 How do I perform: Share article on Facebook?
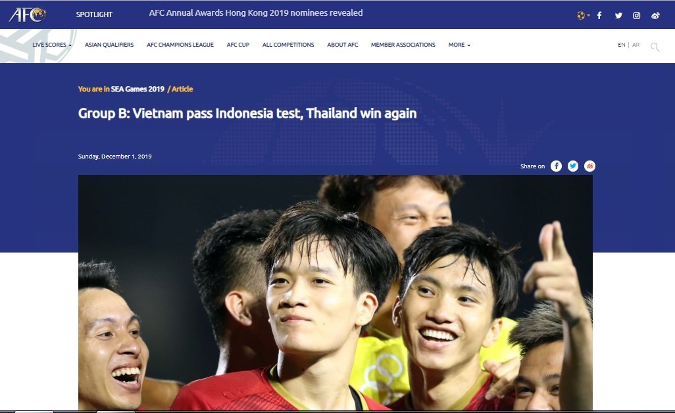tap(556, 166)
